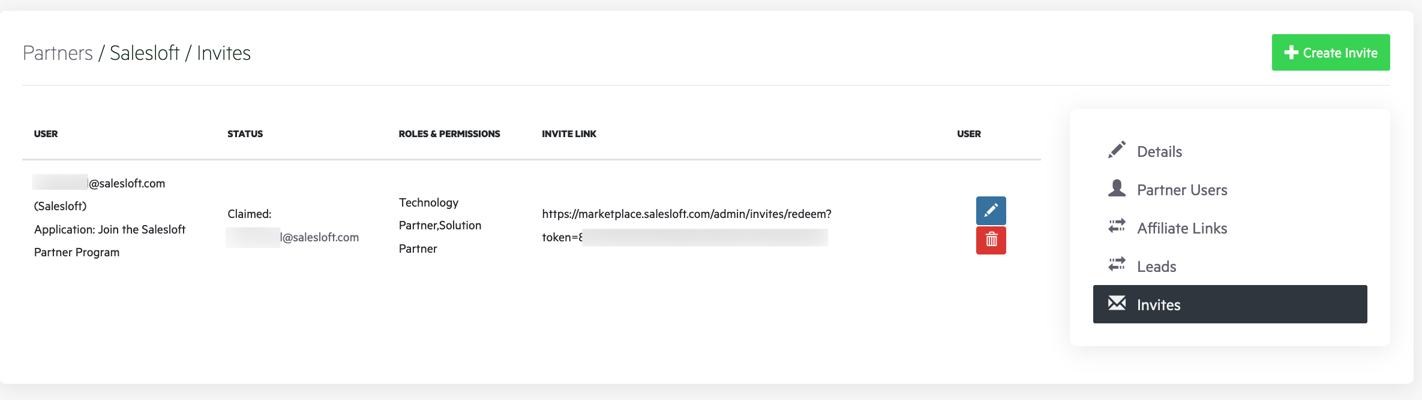This screenshot has height=400, width=1422.
Task: Click the USER column header
Action: click(x=46, y=134)
